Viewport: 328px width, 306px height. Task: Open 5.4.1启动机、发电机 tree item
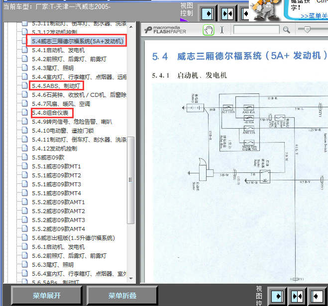[x=58, y=50]
